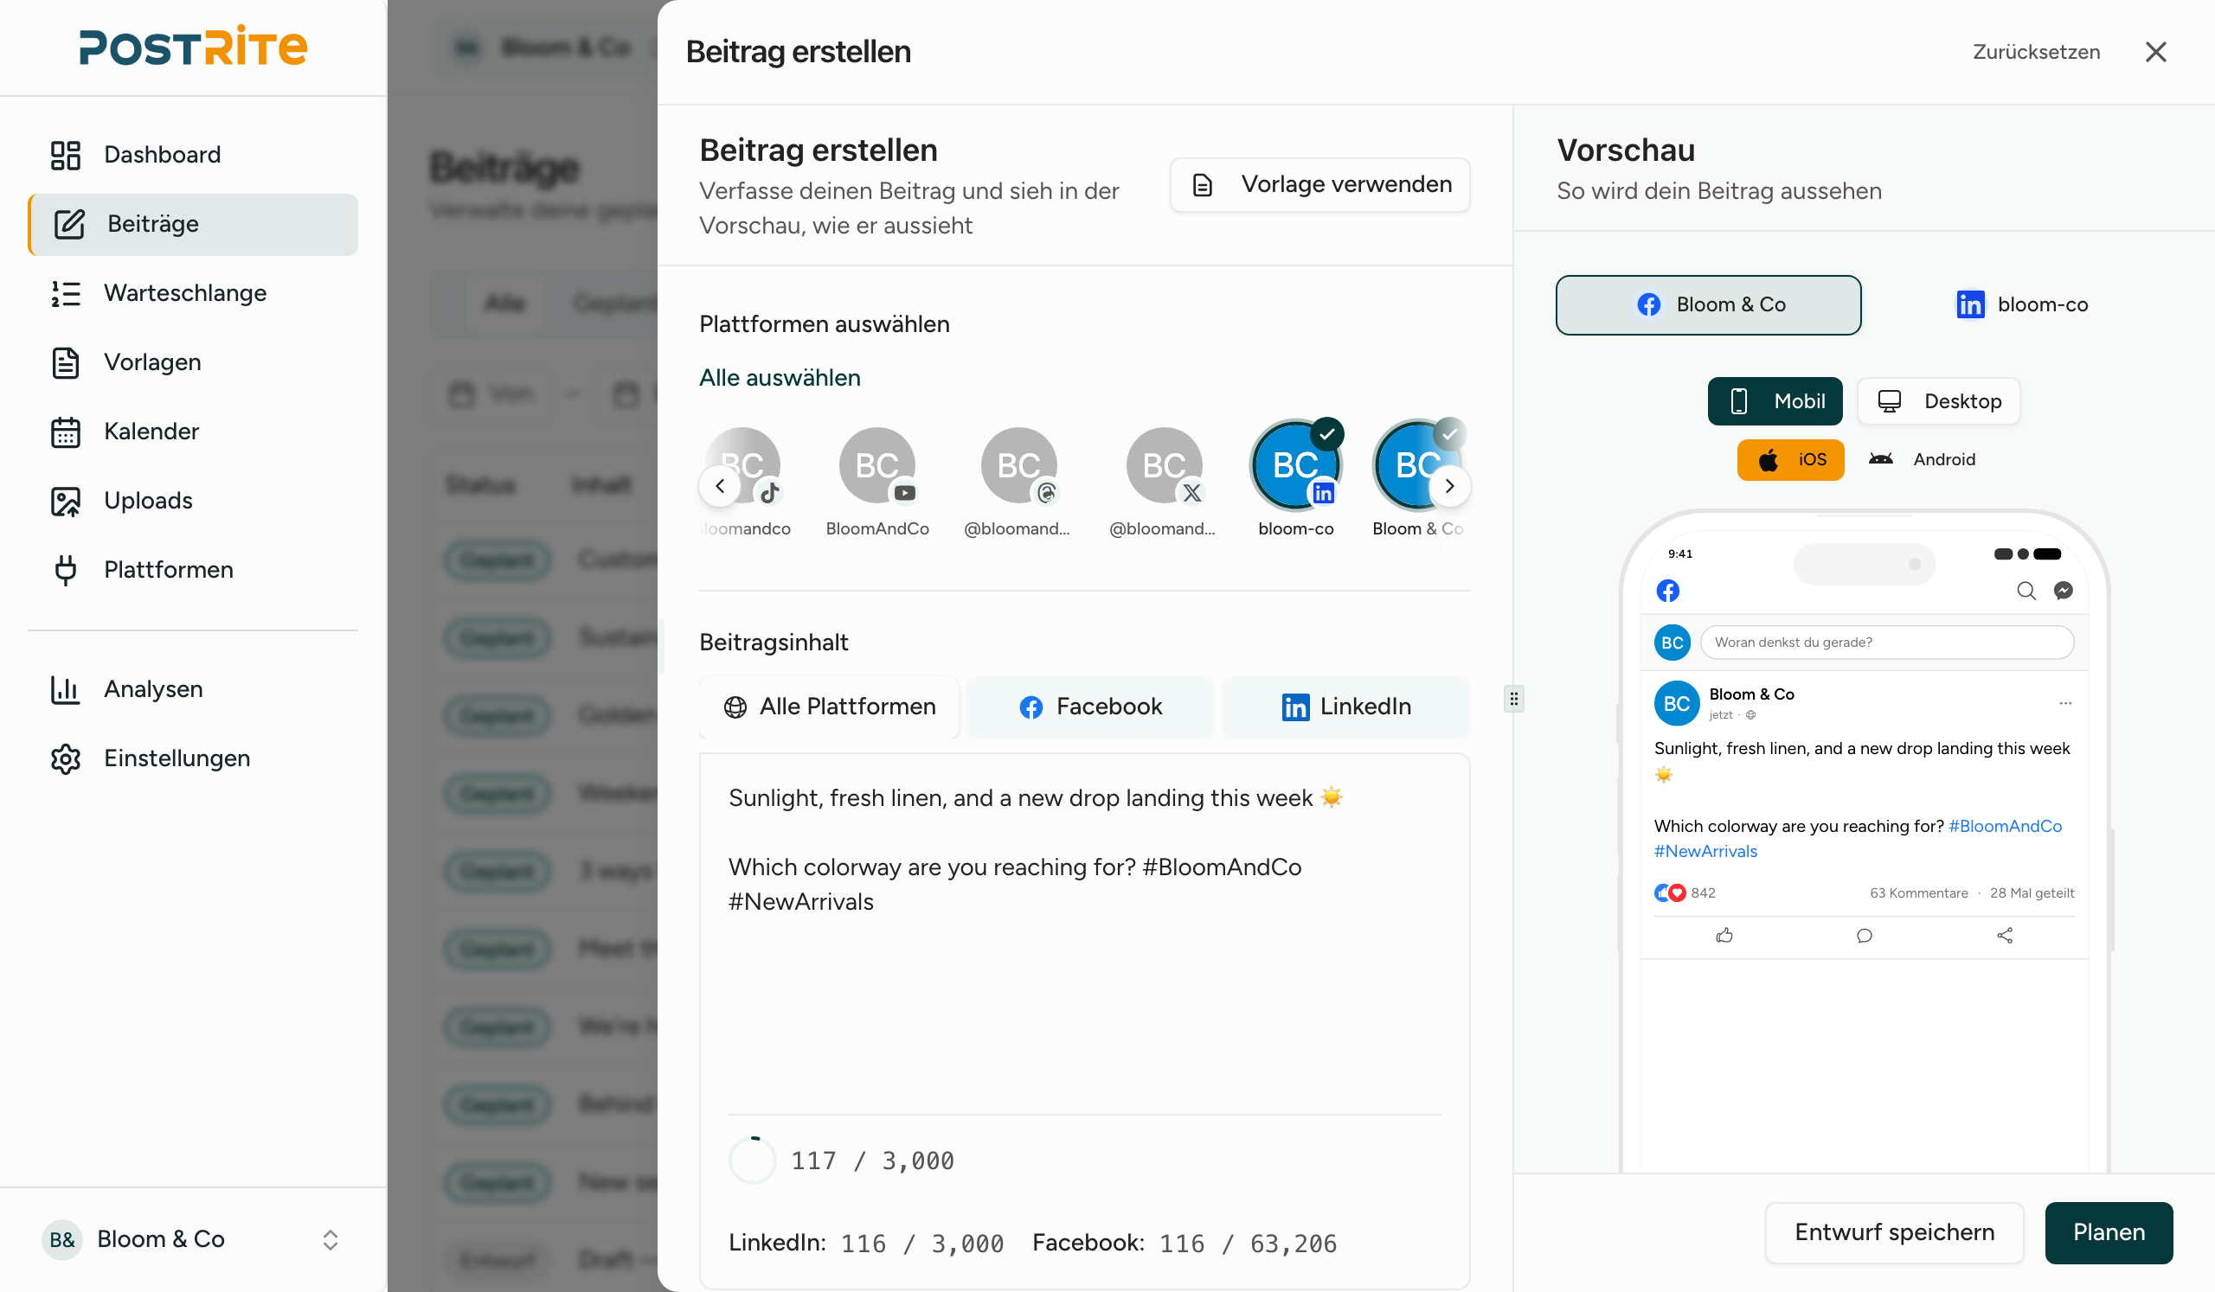Click the 28 Mal geteilt text
Image resolution: width=2215 pixels, height=1292 pixels.
tap(2032, 893)
